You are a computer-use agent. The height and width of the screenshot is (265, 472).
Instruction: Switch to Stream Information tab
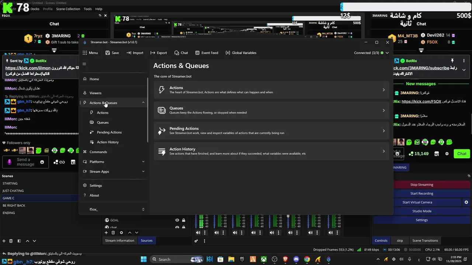point(119,241)
